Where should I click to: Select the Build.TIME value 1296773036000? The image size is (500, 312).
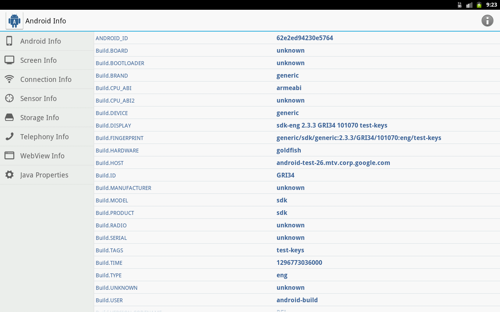coord(299,262)
